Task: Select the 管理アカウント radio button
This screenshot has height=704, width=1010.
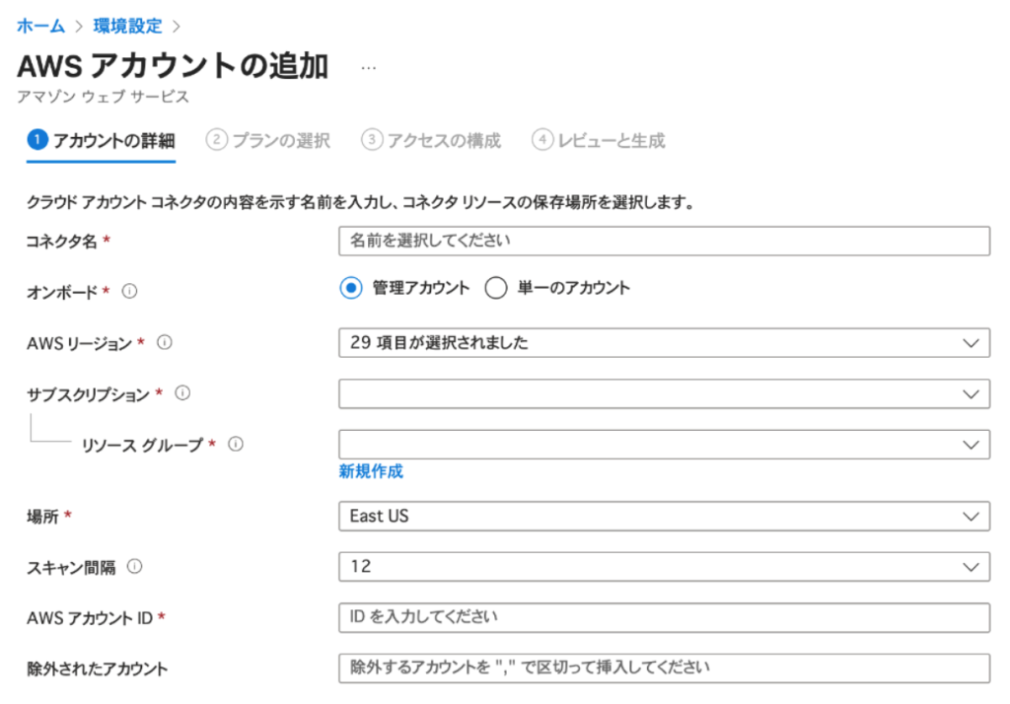Action: pyautogui.click(x=351, y=288)
